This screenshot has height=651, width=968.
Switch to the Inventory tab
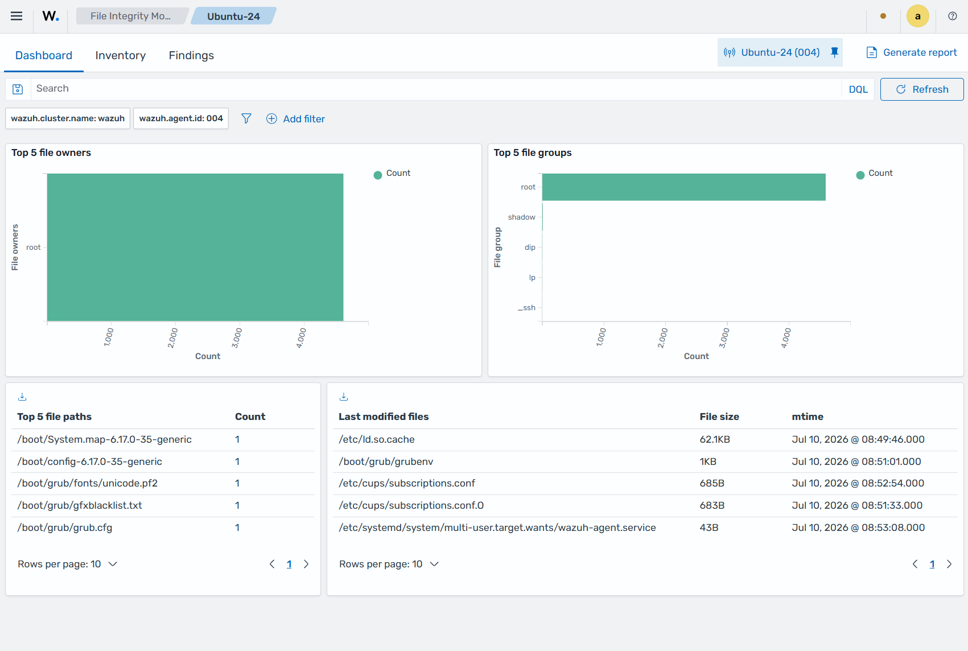[x=121, y=55]
